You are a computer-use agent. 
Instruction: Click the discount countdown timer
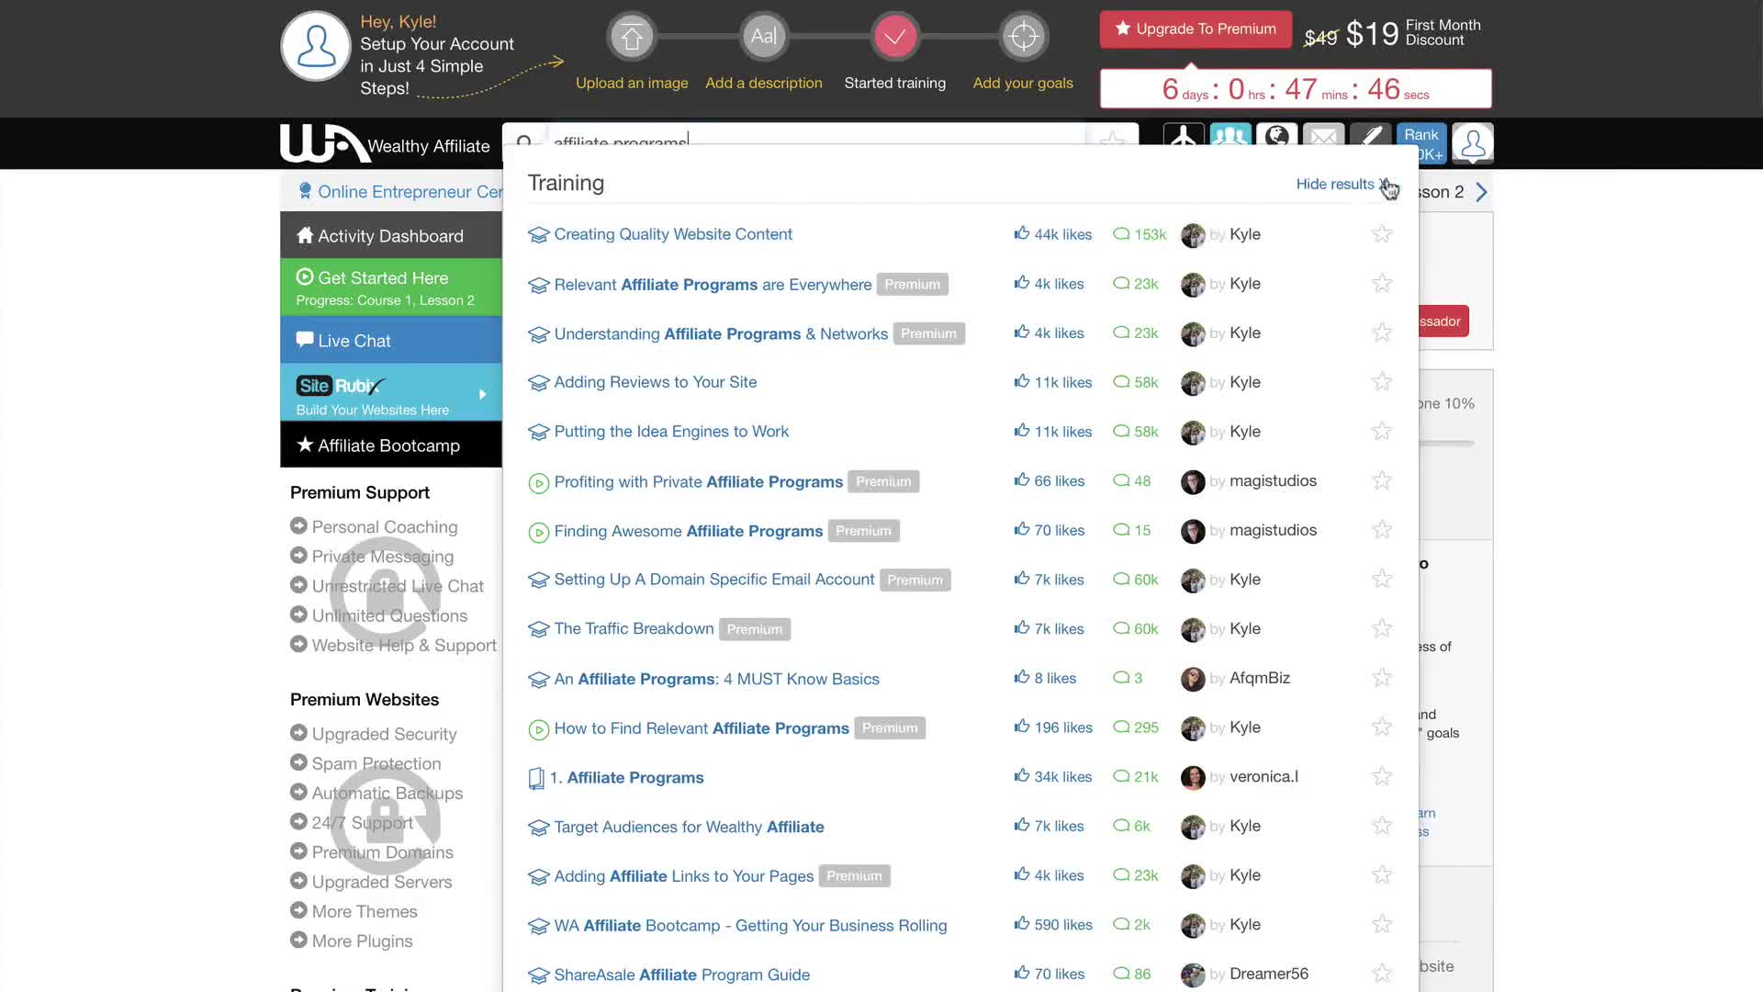click(1296, 89)
